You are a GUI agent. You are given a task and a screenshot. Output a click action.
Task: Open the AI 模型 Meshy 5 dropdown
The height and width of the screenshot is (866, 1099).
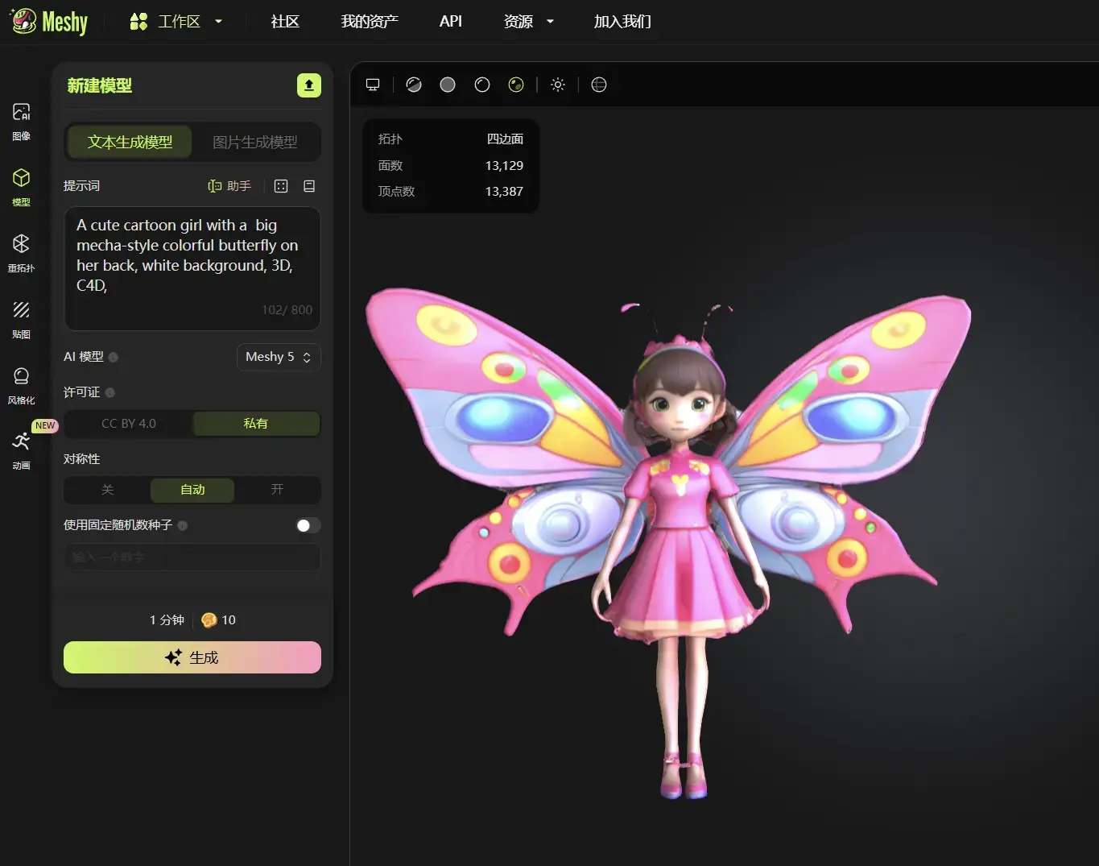coord(278,357)
